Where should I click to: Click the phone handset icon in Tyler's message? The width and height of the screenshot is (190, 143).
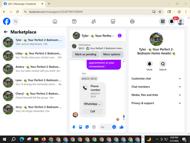85,88
